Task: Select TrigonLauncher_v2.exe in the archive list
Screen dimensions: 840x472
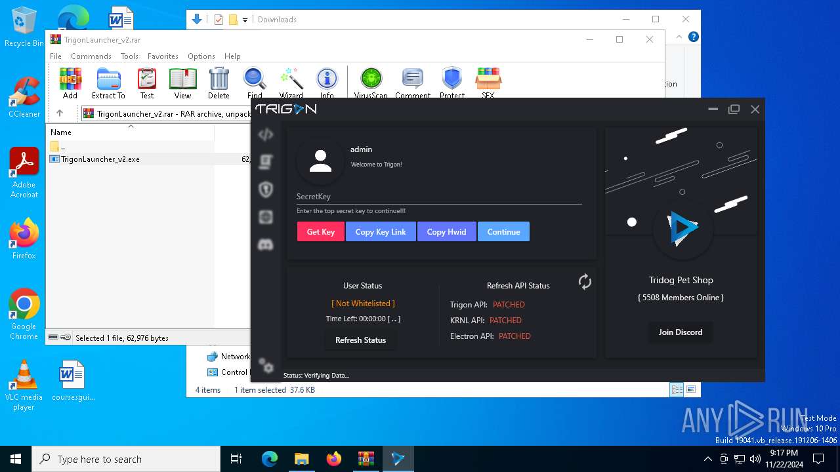Action: tap(148, 159)
